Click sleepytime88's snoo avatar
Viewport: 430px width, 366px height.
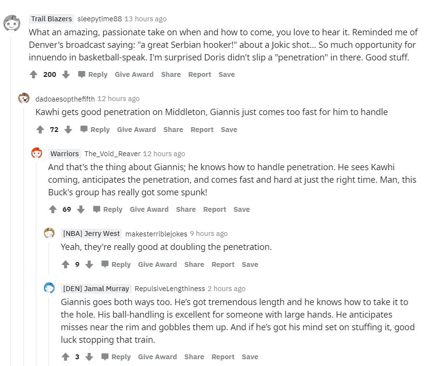click(12, 23)
